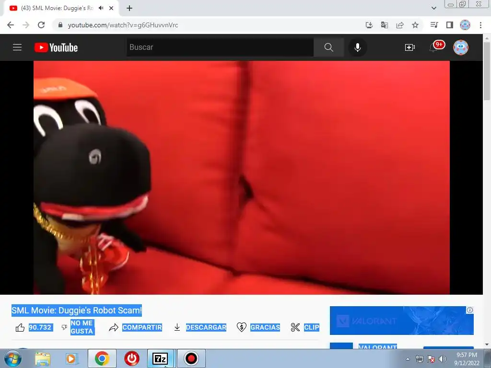Click COMPARTIR share button
491x368 pixels.
tap(135, 327)
